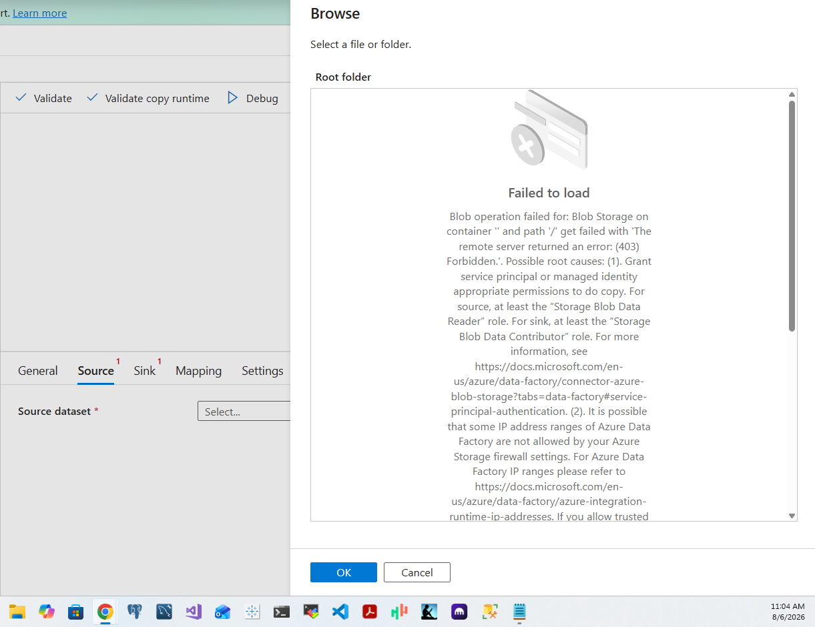815x627 pixels.
Task: Click the Browse panel title
Action: 335,13
